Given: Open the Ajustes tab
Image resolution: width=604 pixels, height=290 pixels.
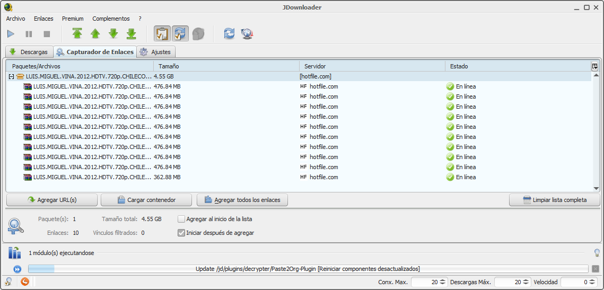Looking at the screenshot, I should click(x=156, y=51).
